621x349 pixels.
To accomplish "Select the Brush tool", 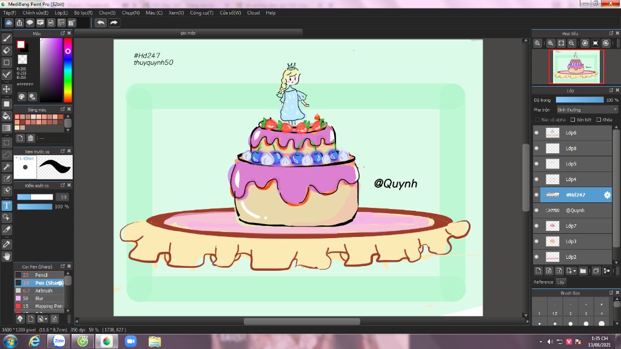I will [6, 38].
